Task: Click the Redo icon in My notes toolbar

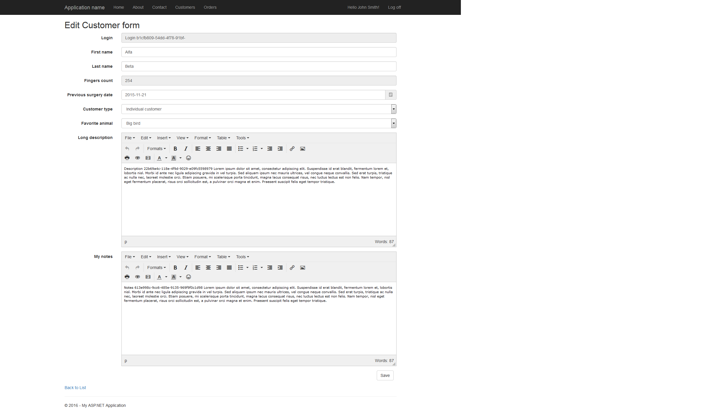Action: [x=137, y=268]
